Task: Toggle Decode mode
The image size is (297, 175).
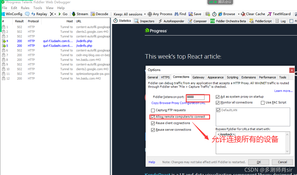Action: (x=99, y=14)
